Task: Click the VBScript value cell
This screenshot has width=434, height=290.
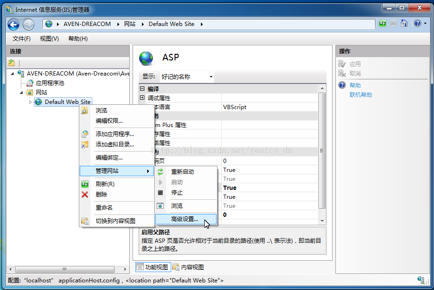Action: (x=269, y=107)
